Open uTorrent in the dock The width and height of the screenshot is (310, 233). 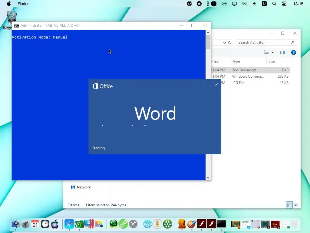click(79, 224)
